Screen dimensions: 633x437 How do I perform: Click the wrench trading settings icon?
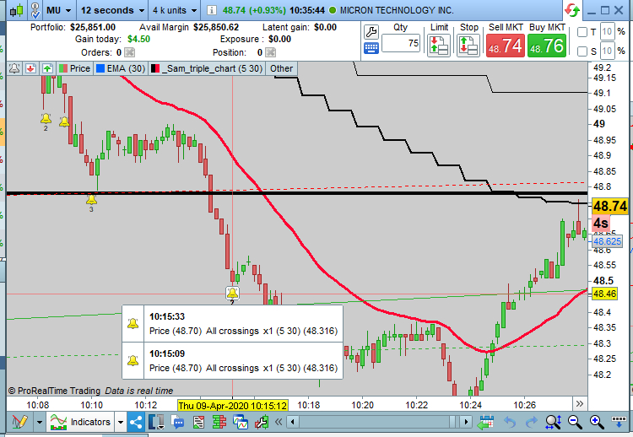[x=371, y=32]
